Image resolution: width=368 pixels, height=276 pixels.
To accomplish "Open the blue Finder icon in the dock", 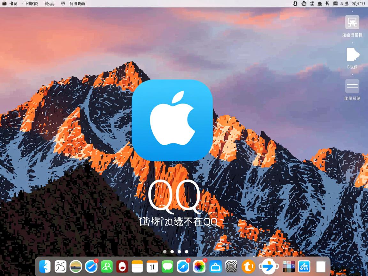I will [45, 266].
